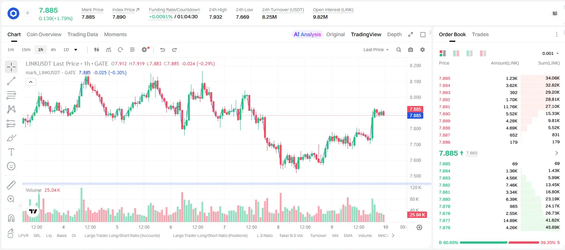
Task: Select the Fibonacci retracement tool
Action: [x=11, y=95]
